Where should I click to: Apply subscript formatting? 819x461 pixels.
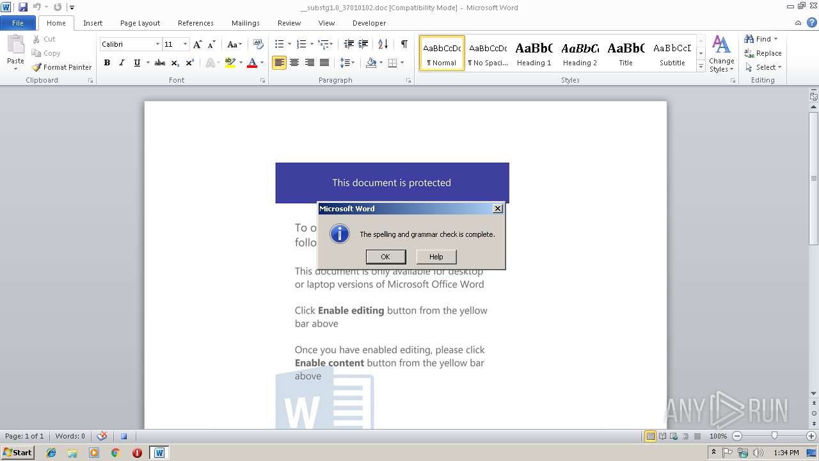click(175, 63)
